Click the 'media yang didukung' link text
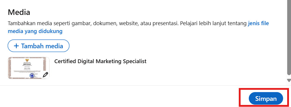Screen dimensions: 291x107 (x=35, y=31)
